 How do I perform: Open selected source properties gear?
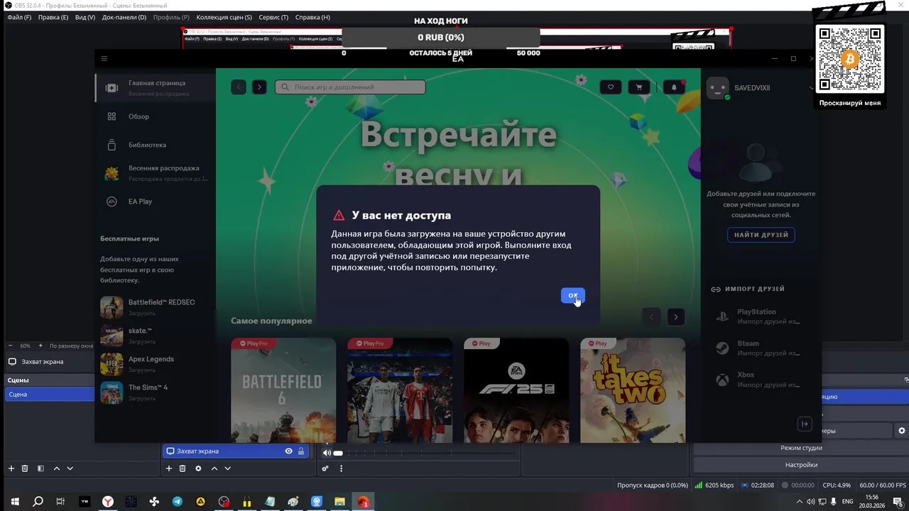[198, 468]
